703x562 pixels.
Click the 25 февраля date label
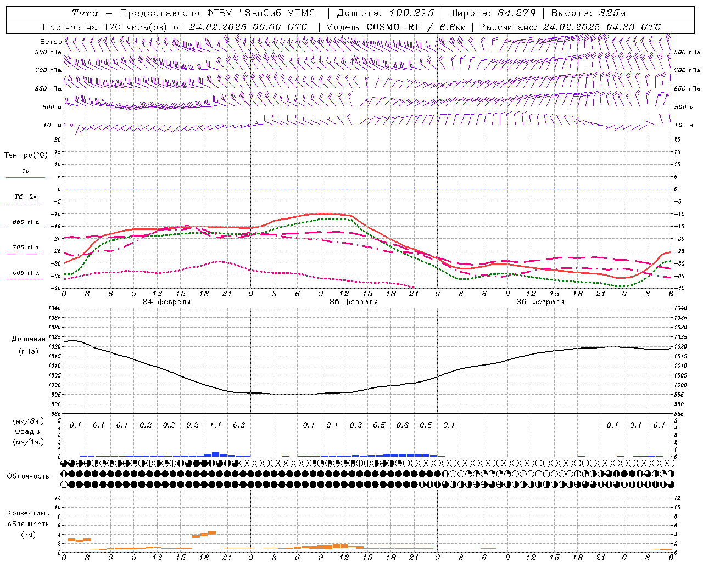pos(354,302)
